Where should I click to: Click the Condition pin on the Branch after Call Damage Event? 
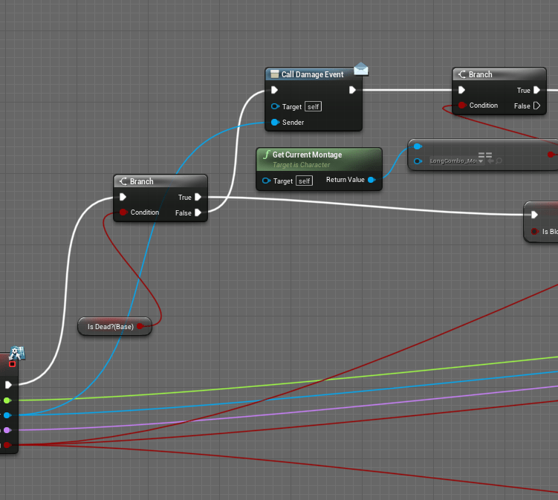(462, 105)
